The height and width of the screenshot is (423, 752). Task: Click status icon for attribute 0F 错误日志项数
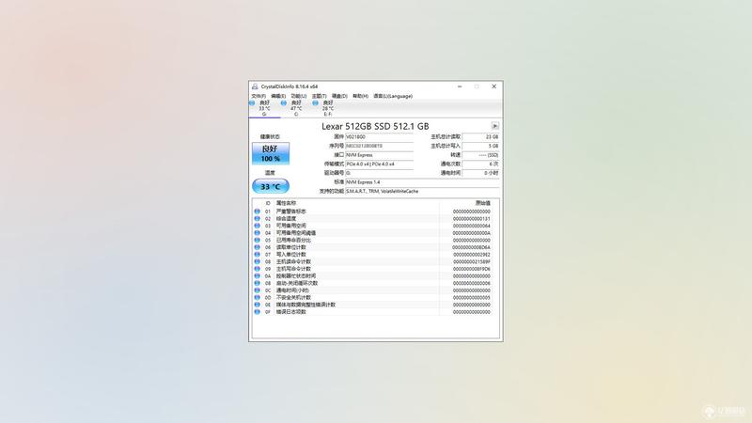[257, 312]
